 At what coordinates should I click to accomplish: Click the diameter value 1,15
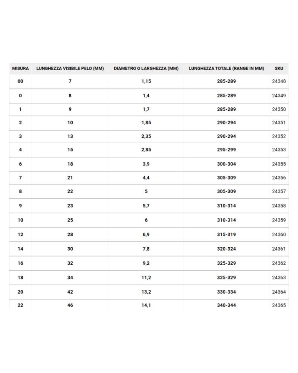pos(146,81)
